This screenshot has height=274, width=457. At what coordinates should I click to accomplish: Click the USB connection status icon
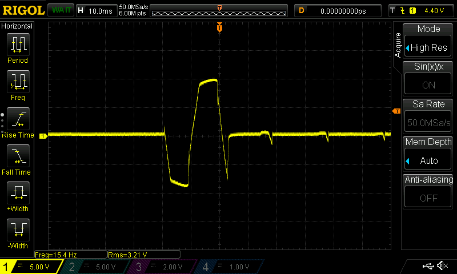point(428,266)
